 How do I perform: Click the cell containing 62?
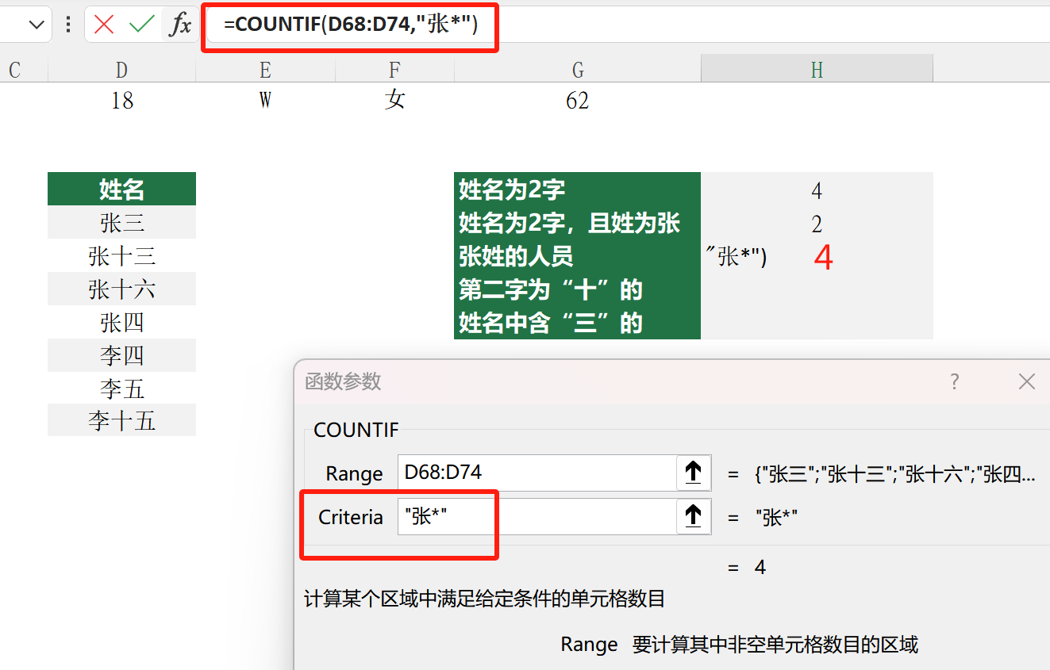pyautogui.click(x=578, y=101)
